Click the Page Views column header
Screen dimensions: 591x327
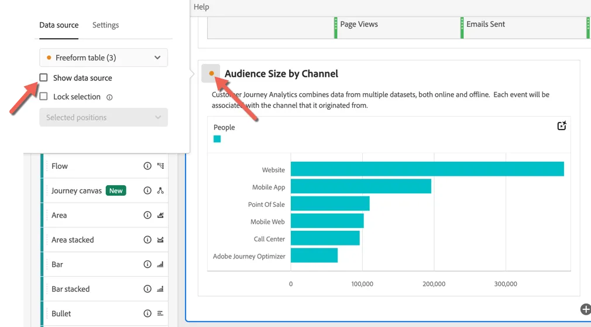click(x=359, y=24)
